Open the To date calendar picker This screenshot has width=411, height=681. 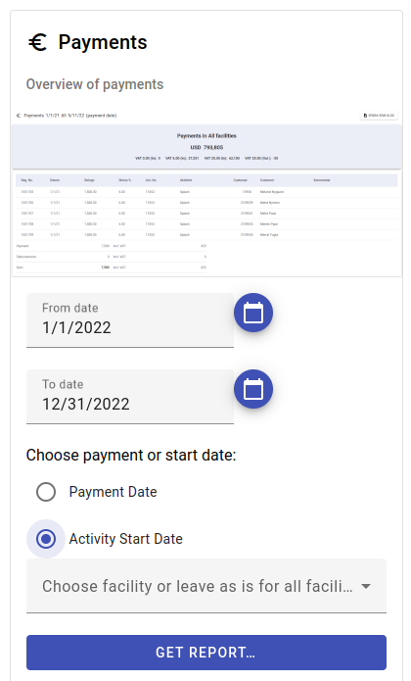pos(253,389)
